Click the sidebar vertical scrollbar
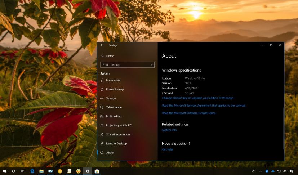298x175 pixels. 157,125
